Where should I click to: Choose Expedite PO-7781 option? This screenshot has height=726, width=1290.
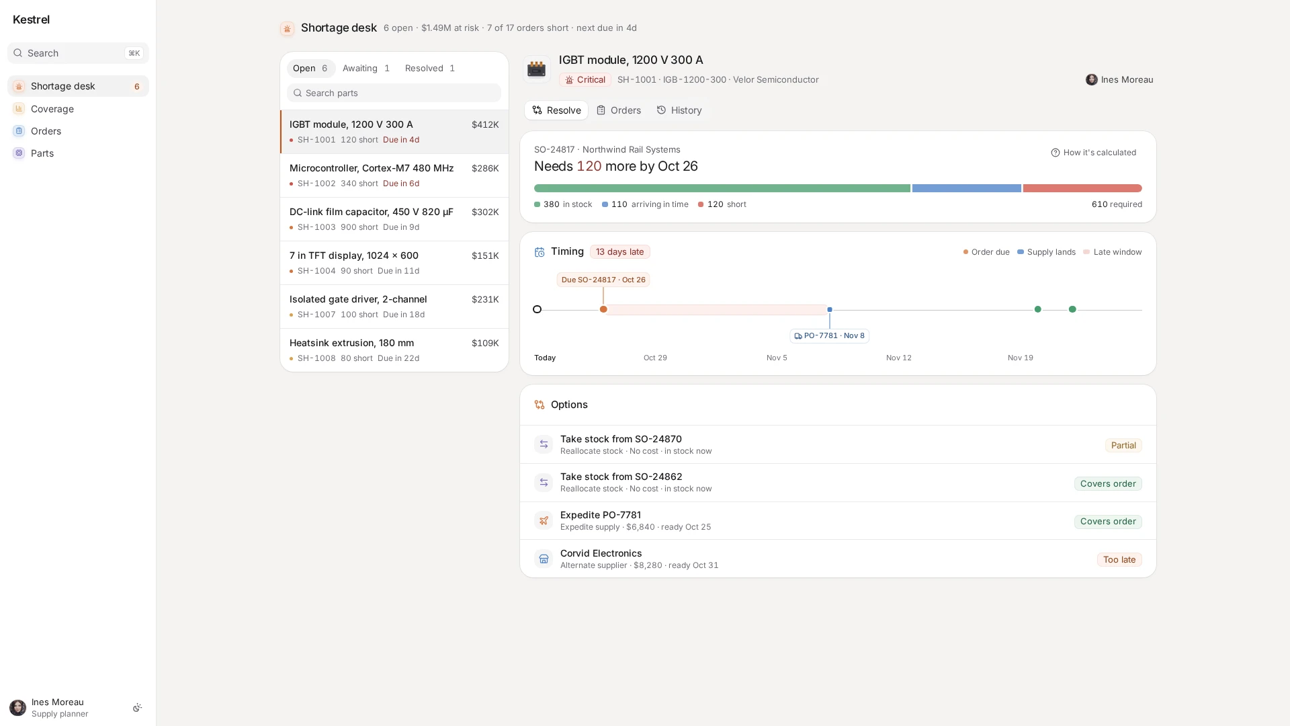coord(838,521)
